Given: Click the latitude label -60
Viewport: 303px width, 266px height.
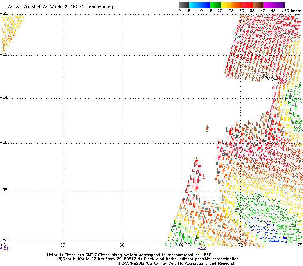Looking at the screenshot, I should (x=4, y=240).
